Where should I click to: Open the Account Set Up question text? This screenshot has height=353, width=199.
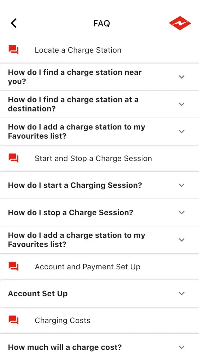coord(38,294)
